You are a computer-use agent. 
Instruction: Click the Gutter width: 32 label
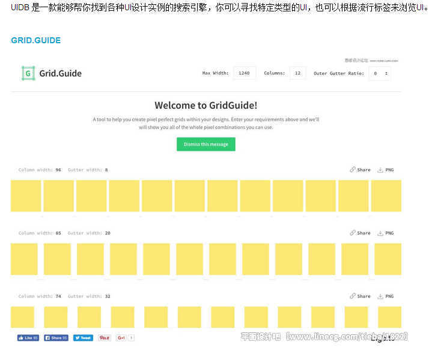[x=89, y=296]
